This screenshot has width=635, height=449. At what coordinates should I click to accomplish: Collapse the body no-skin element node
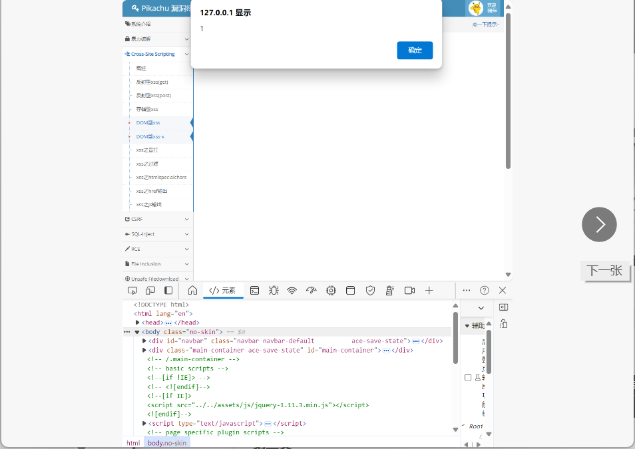[x=137, y=332]
